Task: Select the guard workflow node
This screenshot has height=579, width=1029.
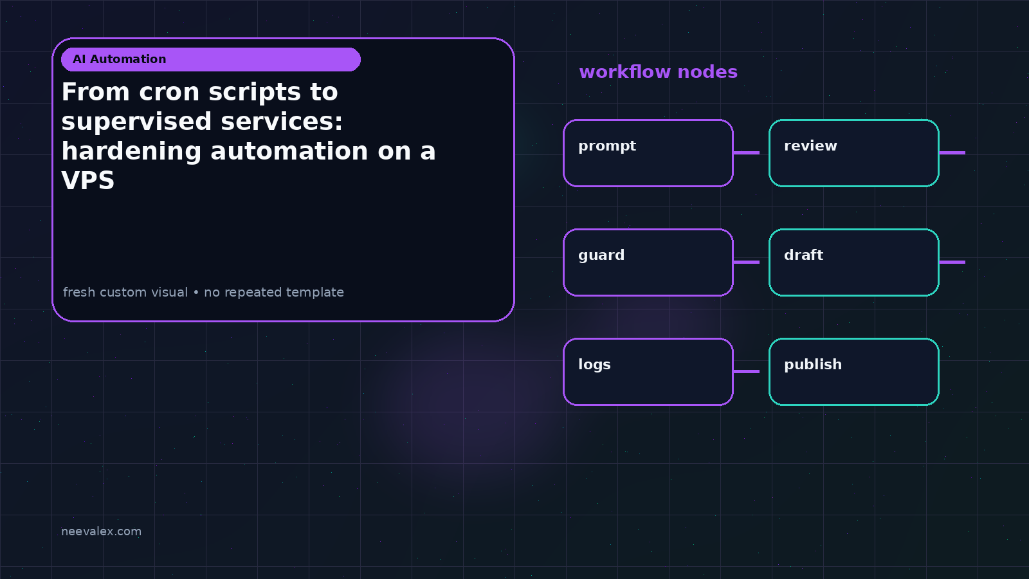Action: pos(648,262)
